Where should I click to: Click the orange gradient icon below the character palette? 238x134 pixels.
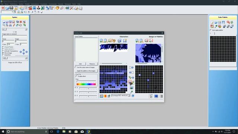pyautogui.click(x=105, y=96)
